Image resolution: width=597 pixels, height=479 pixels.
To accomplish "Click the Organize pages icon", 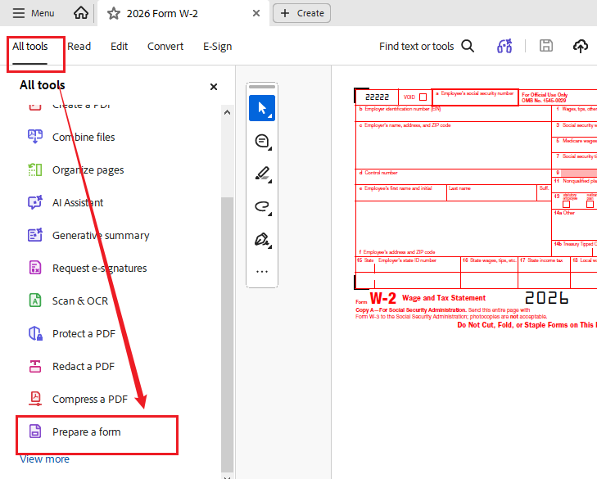I will (35, 169).
